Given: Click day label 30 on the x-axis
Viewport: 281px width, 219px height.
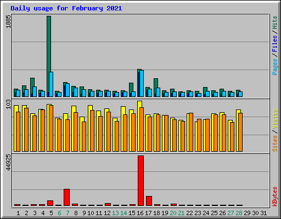Looking at the screenshot, I should point(255,213).
